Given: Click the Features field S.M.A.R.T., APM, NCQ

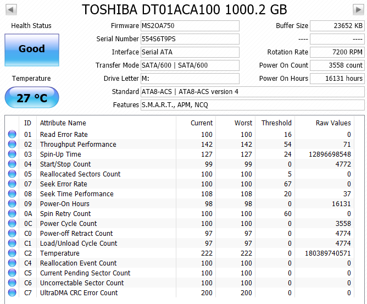Looking at the screenshot, I should [253, 104].
